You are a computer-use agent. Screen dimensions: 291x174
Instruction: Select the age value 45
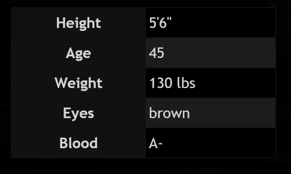coord(157,53)
